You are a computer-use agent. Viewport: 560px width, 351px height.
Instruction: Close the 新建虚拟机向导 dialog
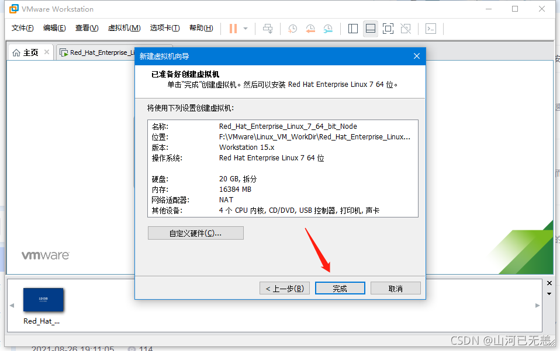pyautogui.click(x=416, y=56)
